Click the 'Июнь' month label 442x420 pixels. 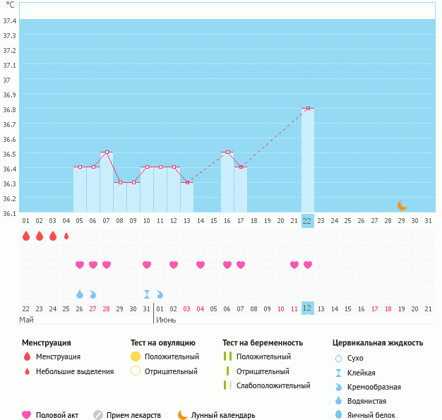pos(166,320)
